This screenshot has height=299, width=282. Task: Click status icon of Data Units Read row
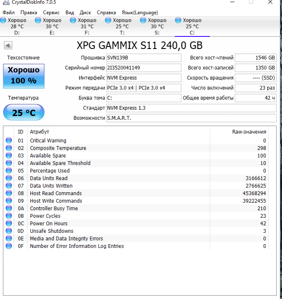tap(9, 178)
